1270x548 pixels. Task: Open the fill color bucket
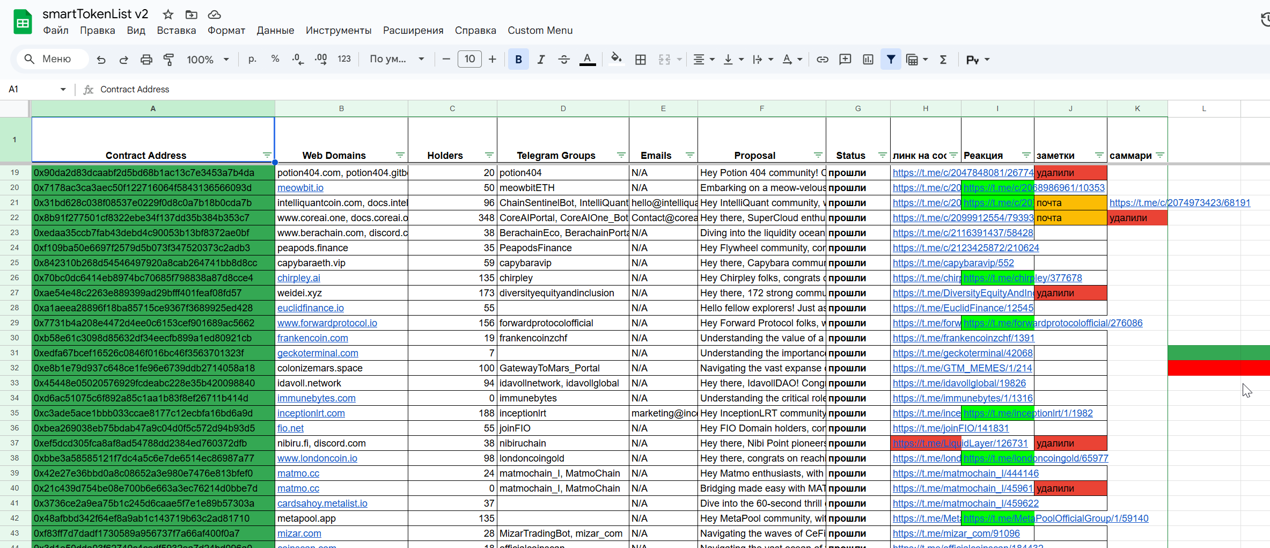(x=616, y=59)
